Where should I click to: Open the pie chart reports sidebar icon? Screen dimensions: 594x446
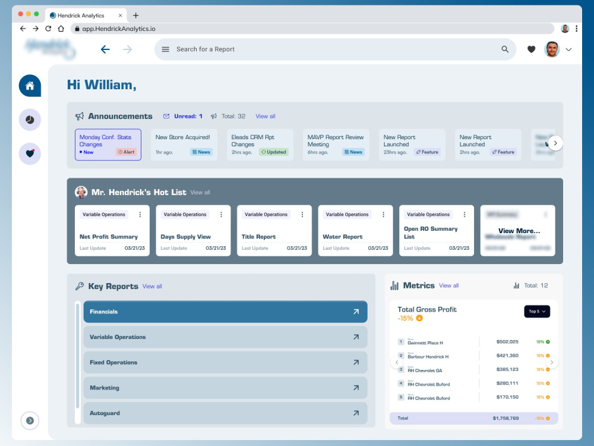[30, 120]
